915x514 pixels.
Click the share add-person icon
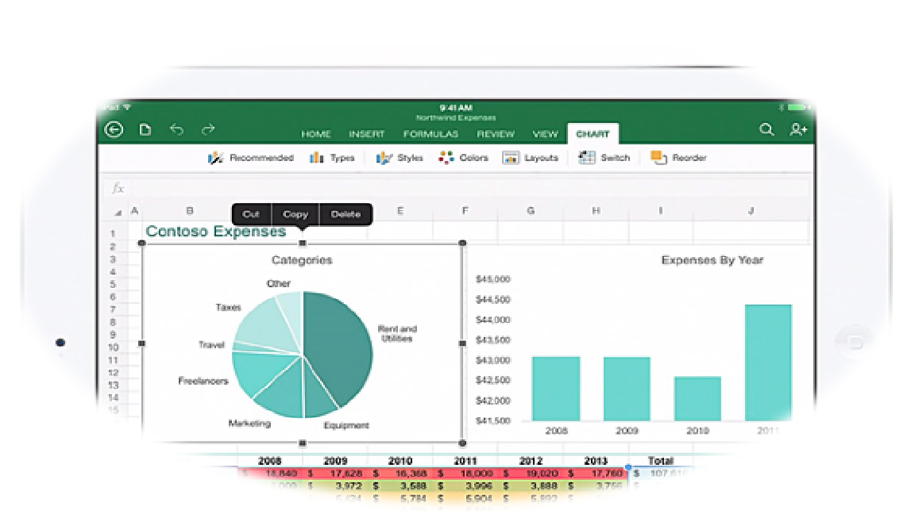coord(798,130)
